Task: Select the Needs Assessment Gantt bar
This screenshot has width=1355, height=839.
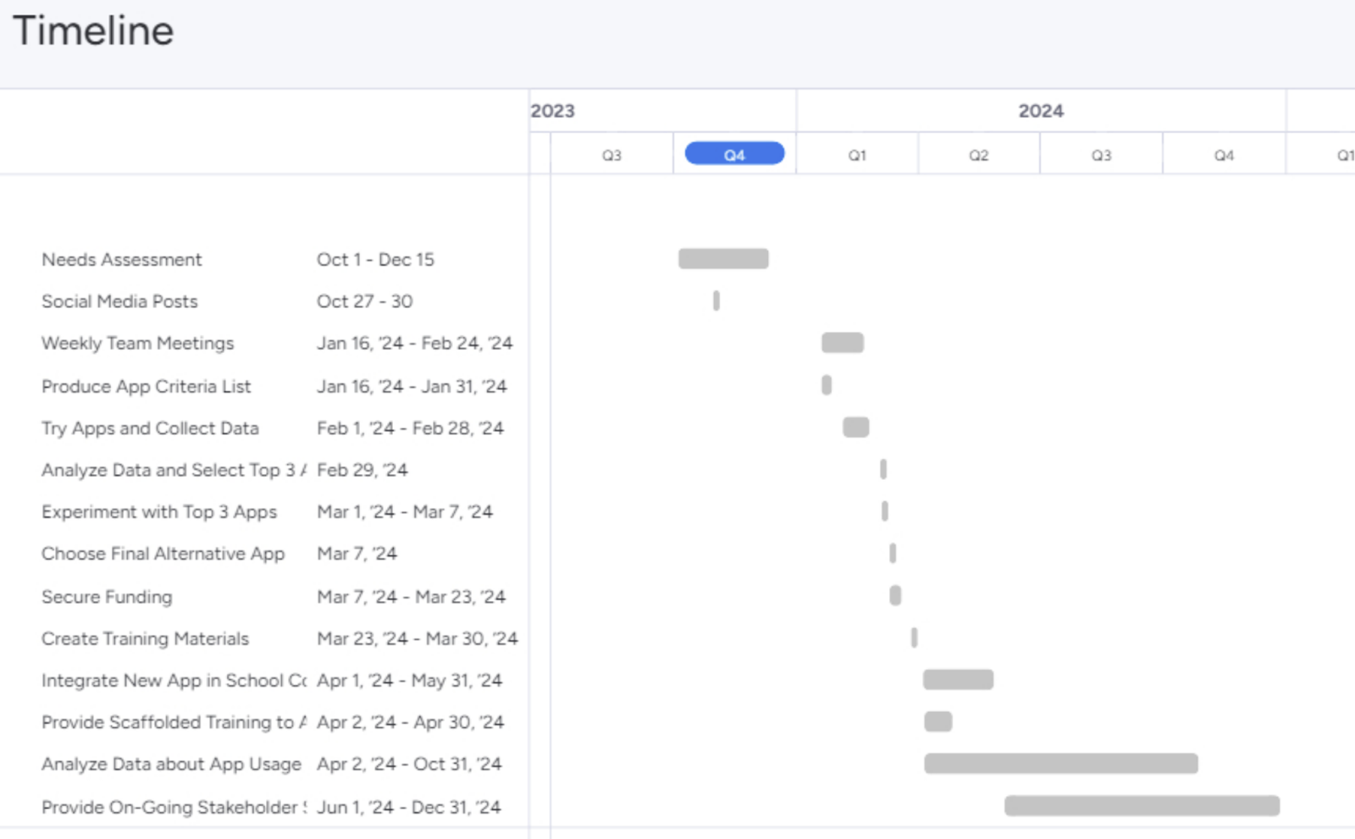Action: tap(723, 258)
